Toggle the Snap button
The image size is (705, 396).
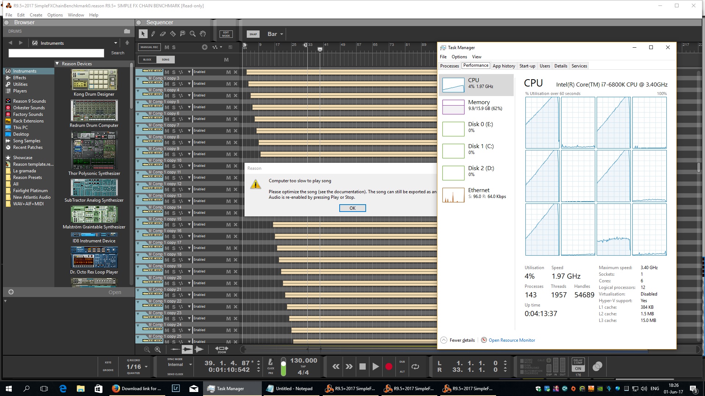coord(253,34)
